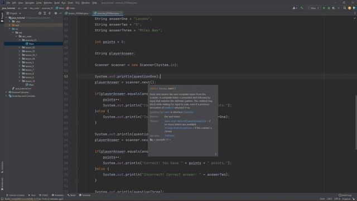Open the File menu
The image size is (357, 201).
pos(8,3)
